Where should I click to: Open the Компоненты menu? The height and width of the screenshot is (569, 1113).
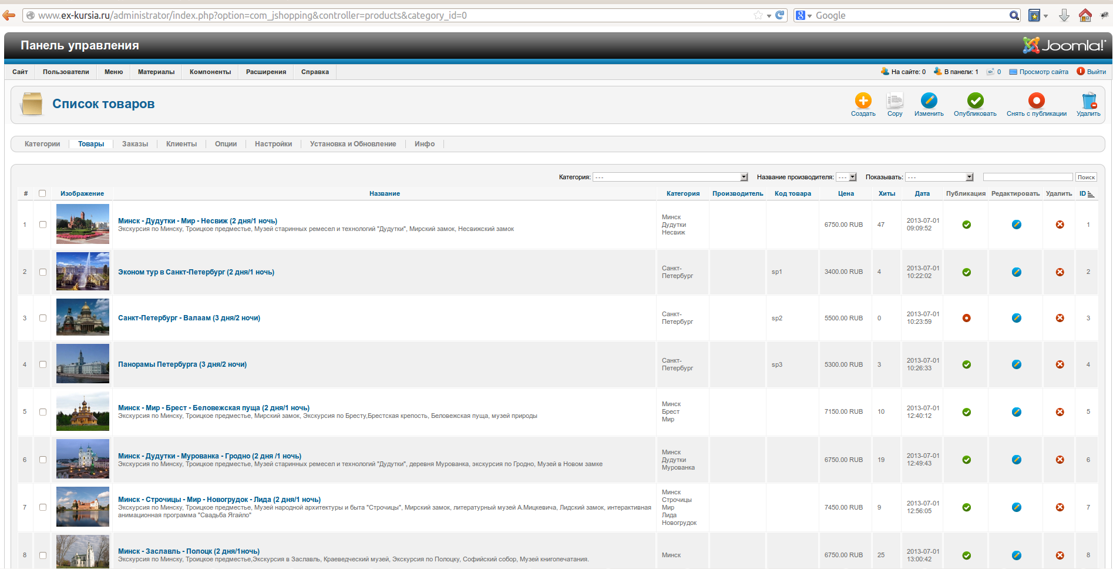[x=210, y=72]
